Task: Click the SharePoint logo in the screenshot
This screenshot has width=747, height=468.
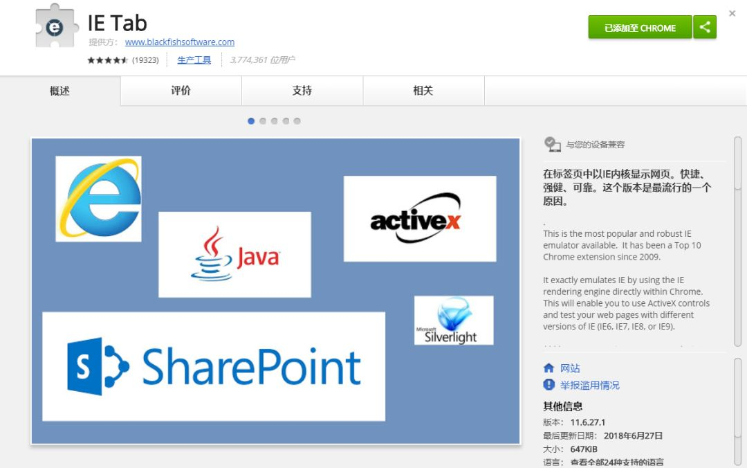Action: tap(214, 366)
